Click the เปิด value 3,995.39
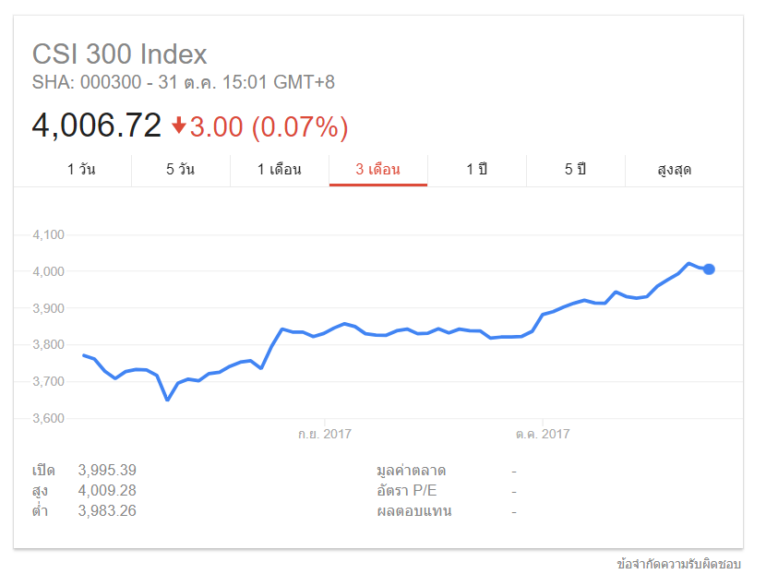Viewport: 766px width, 574px height. (107, 471)
